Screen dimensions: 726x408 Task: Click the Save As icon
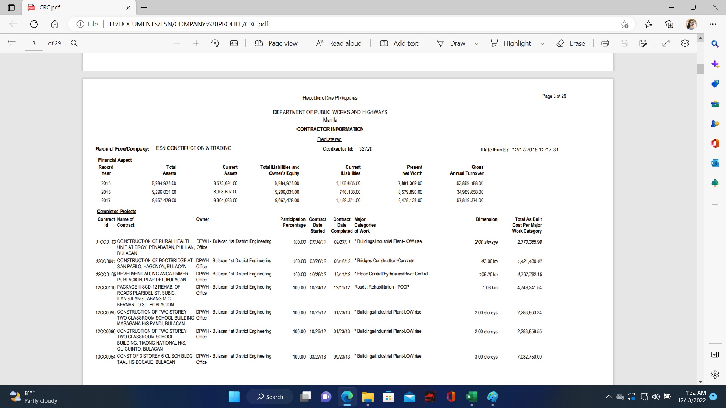643,43
